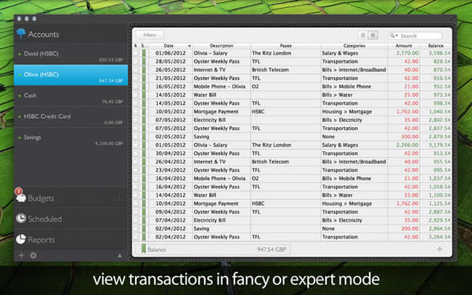Screen dimensions: 472x295
Task: Tick reconcile checkbox for 10/05/2012 Mortgage Payment
Action: (x=136, y=111)
